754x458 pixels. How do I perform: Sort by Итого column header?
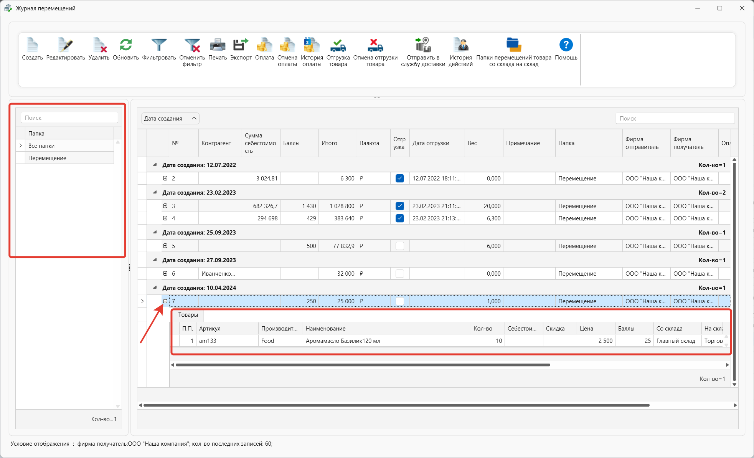point(338,143)
